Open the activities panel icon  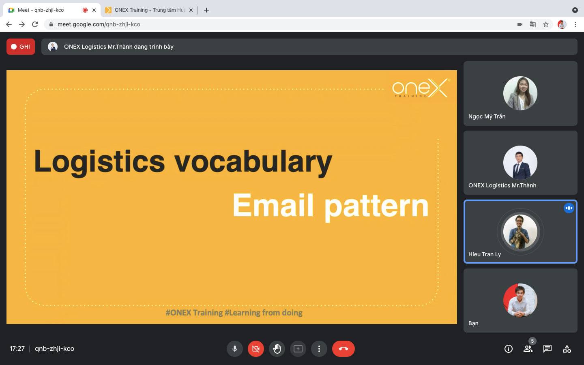567,349
